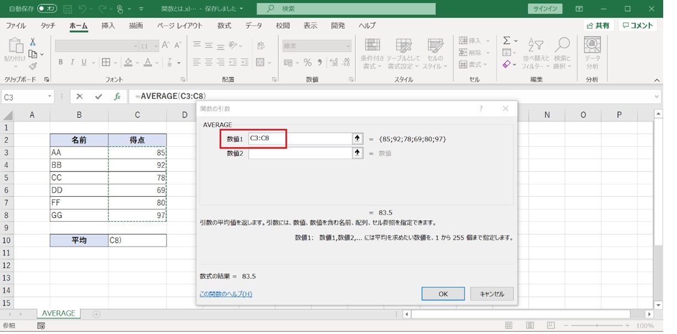
Task: Switch to the 挿入 ribbon tab
Action: pyautogui.click(x=108, y=25)
